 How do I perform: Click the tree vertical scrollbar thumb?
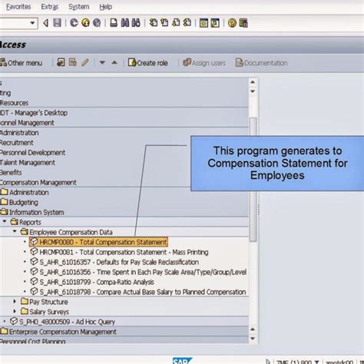tap(253, 179)
